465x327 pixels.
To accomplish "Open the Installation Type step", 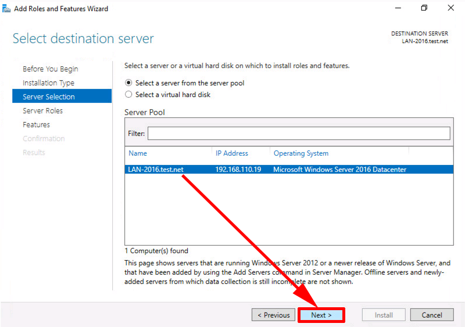I will click(x=48, y=82).
